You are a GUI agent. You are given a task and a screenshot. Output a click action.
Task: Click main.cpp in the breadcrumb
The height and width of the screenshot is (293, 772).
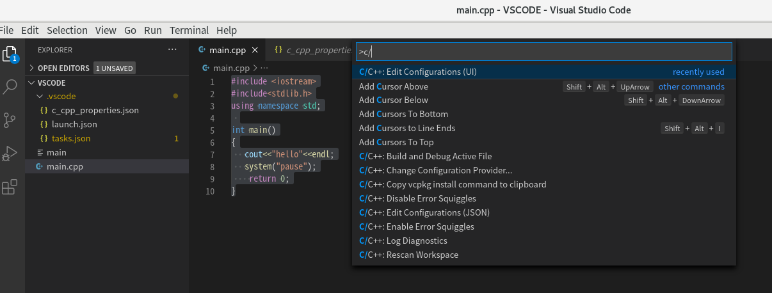[x=230, y=67]
